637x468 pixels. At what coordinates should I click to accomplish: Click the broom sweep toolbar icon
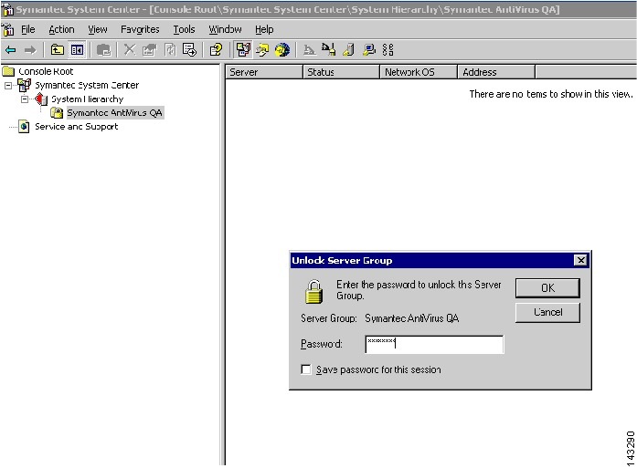[x=329, y=49]
